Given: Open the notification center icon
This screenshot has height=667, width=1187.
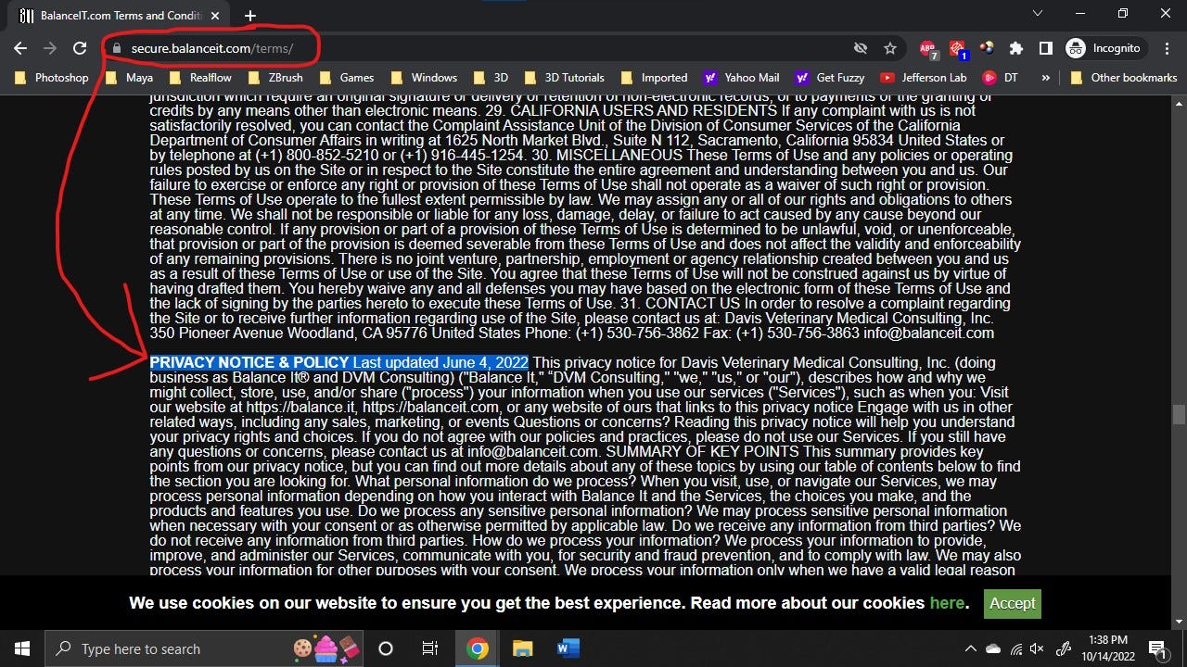Looking at the screenshot, I should pos(1157,648).
